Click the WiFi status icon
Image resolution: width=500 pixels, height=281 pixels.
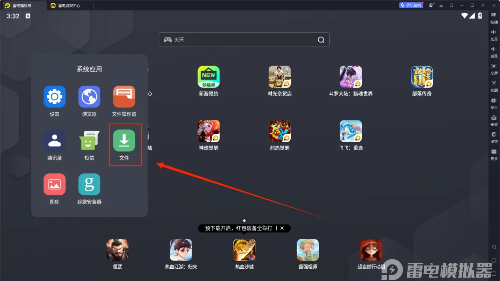[465, 16]
